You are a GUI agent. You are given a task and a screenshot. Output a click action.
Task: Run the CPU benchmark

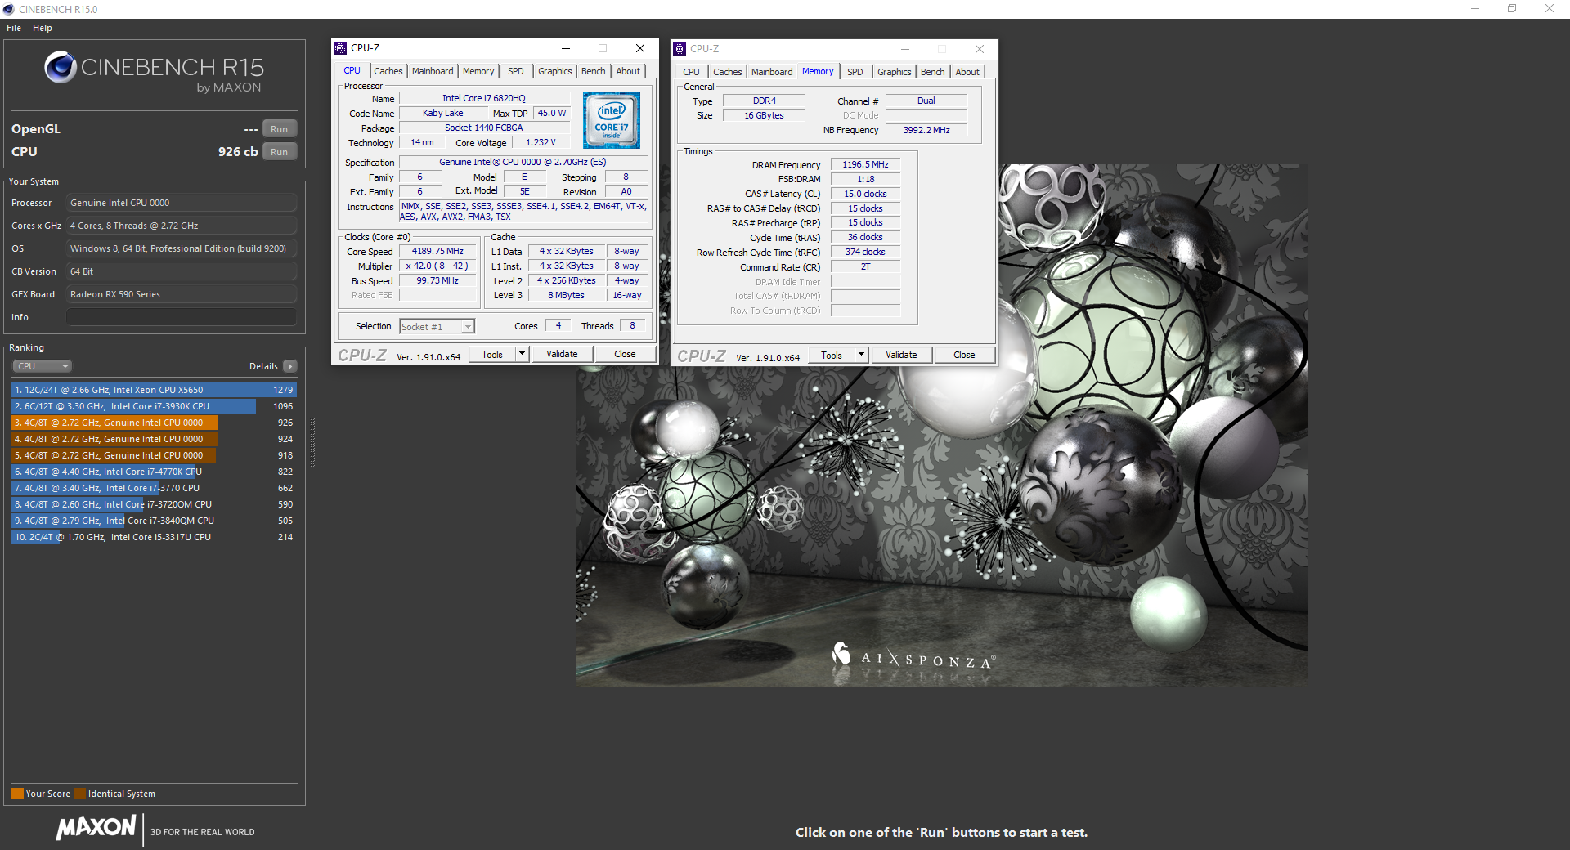280,152
